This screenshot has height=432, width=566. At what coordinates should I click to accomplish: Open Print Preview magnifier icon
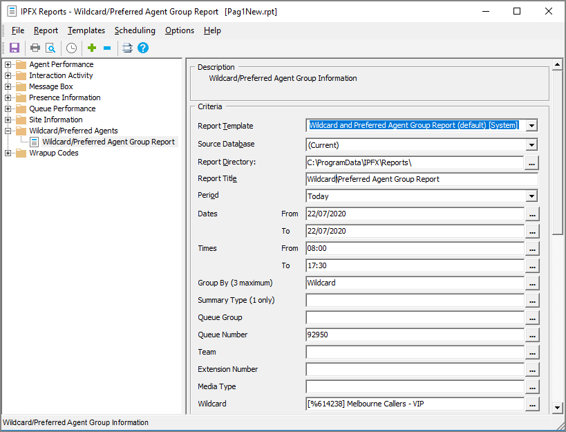(50, 48)
